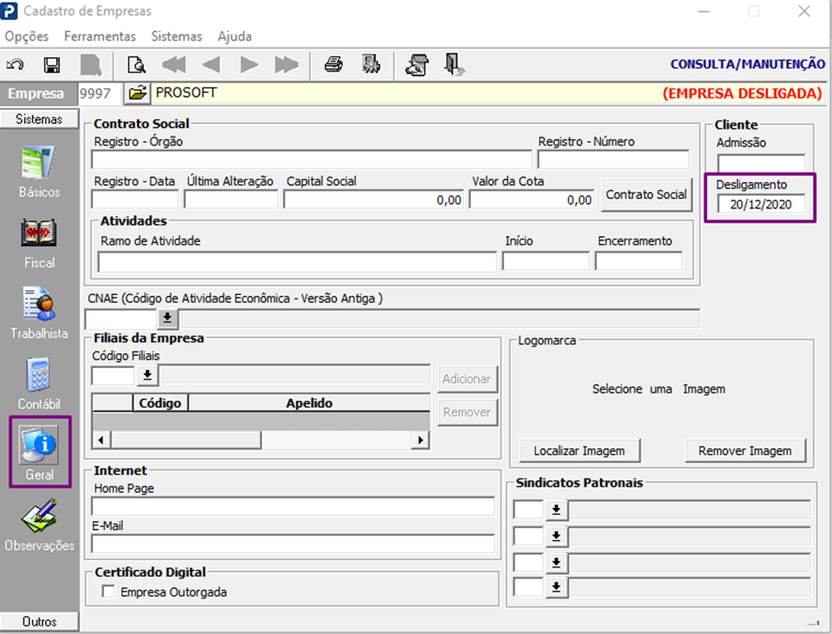Viewport: 832px width, 634px height.
Task: Expand the CNAE code dropdown
Action: (x=168, y=318)
